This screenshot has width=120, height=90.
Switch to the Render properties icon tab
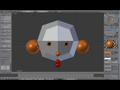click(108, 25)
